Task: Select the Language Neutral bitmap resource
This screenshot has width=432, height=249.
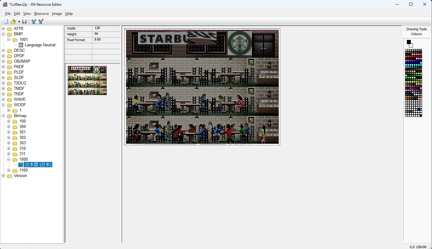Action: click(x=40, y=45)
